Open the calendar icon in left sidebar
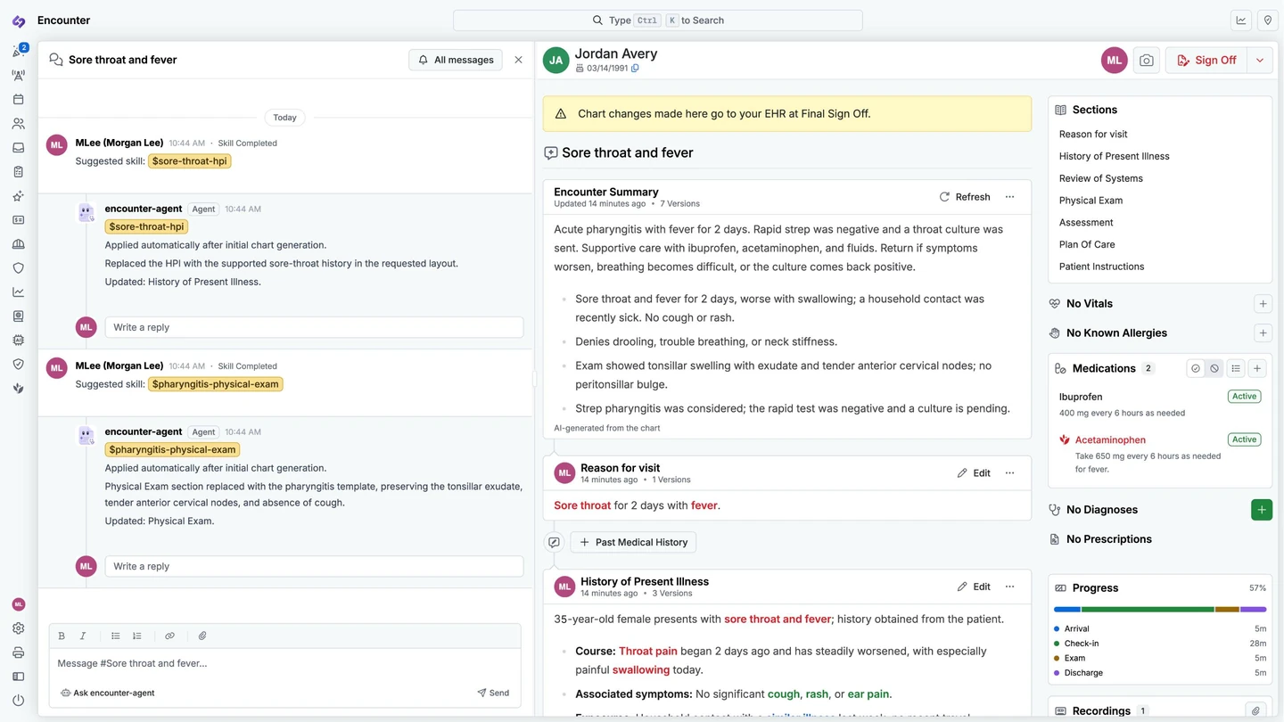The width and height of the screenshot is (1284, 722). [18, 100]
